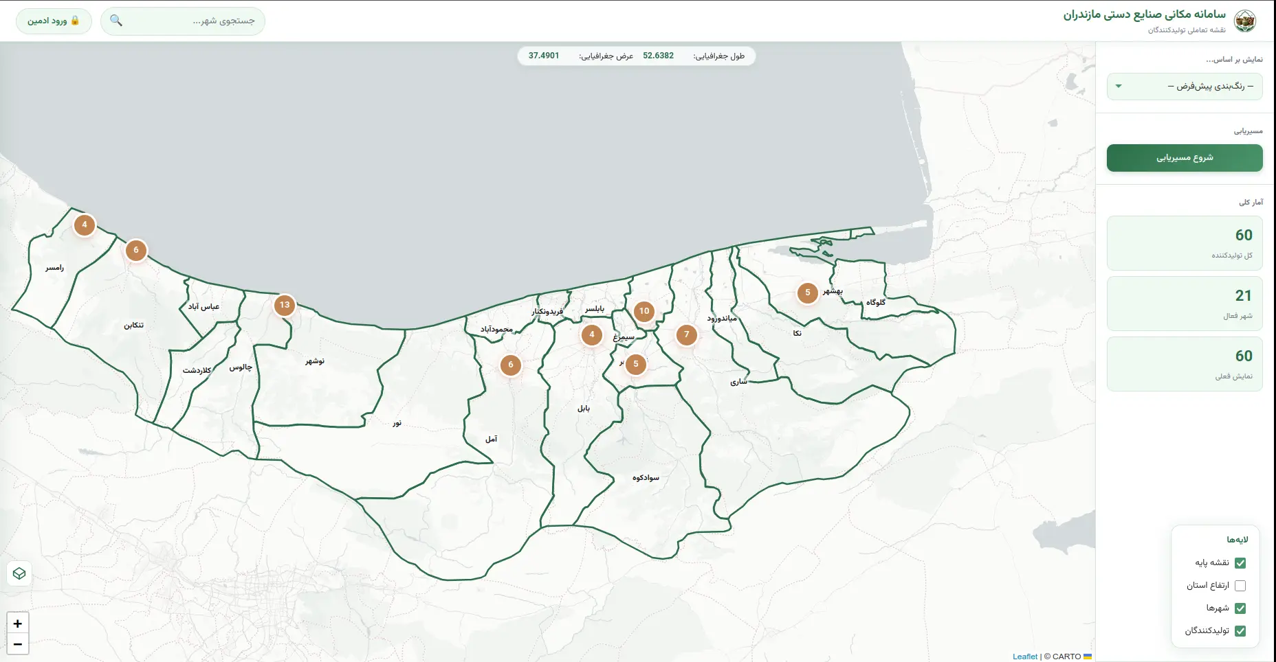Open cluster marker 13 near چالوس

[285, 305]
